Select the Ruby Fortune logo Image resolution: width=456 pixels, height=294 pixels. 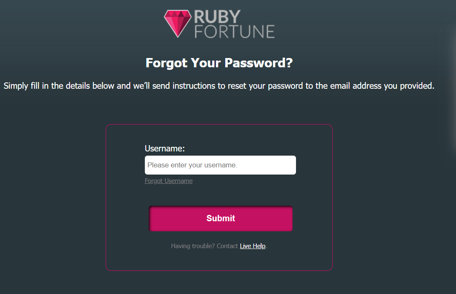[x=219, y=23]
